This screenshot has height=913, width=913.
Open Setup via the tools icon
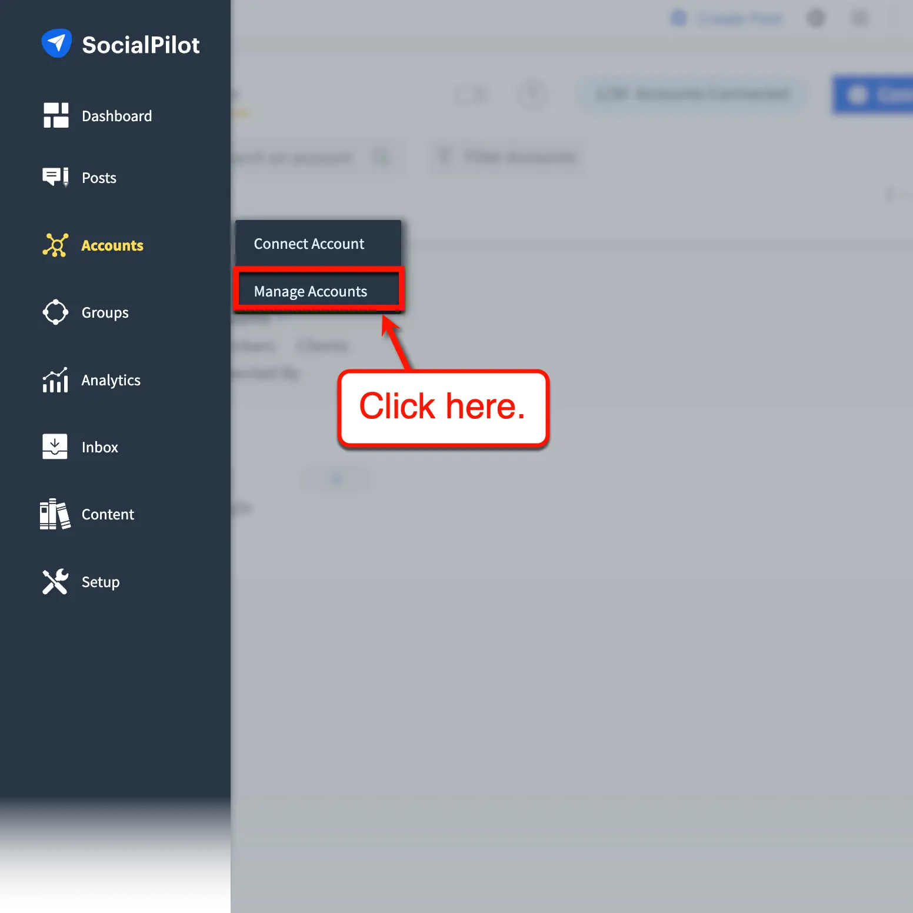(55, 582)
